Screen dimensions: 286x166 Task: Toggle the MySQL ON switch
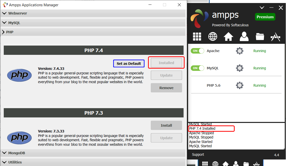point(197,68)
